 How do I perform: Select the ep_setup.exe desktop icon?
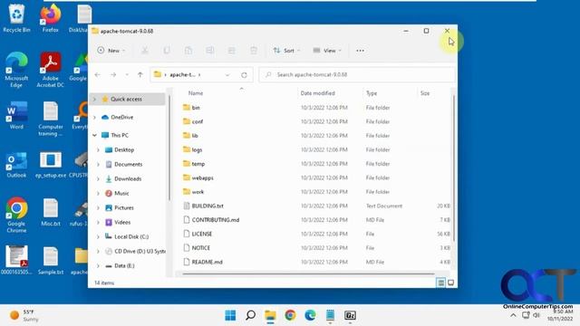coord(51,164)
